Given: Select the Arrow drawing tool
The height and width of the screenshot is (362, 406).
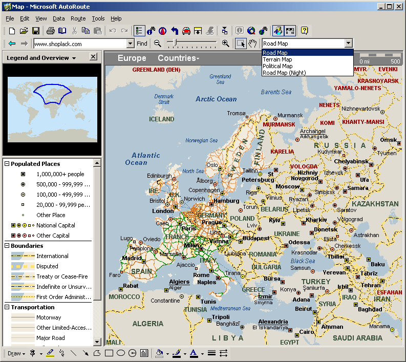Looking at the screenshot, I should tap(86, 353).
